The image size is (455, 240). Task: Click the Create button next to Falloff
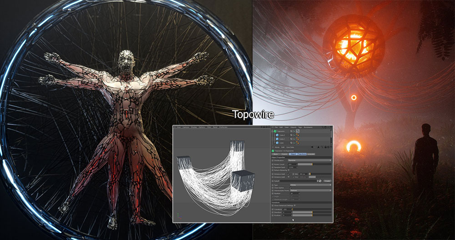(x=327, y=181)
